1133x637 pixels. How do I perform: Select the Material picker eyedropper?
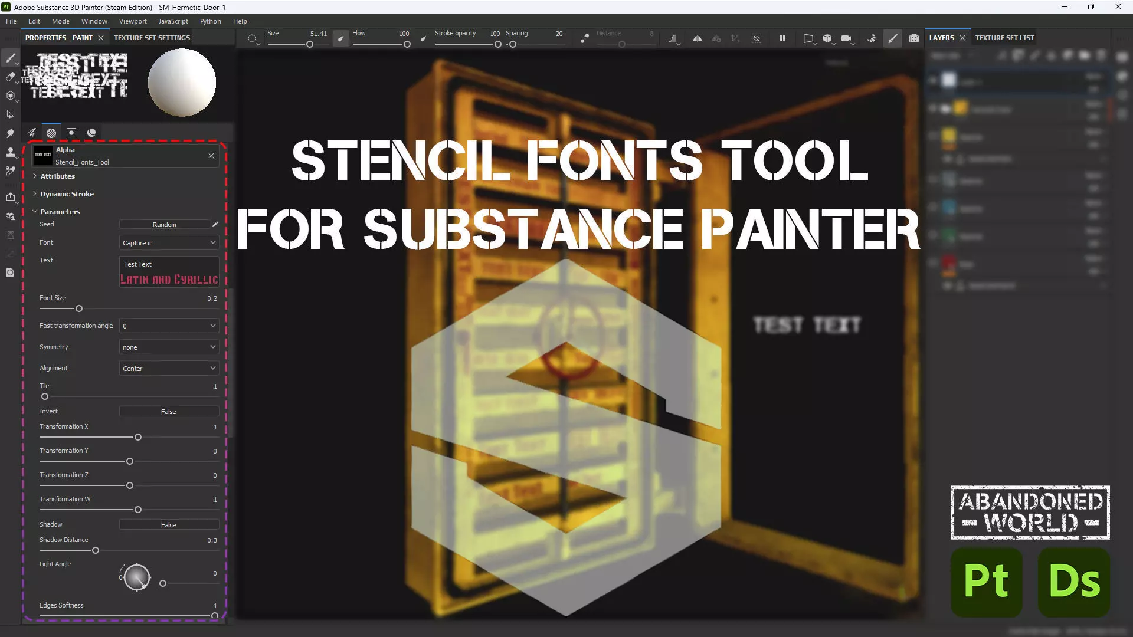10,171
